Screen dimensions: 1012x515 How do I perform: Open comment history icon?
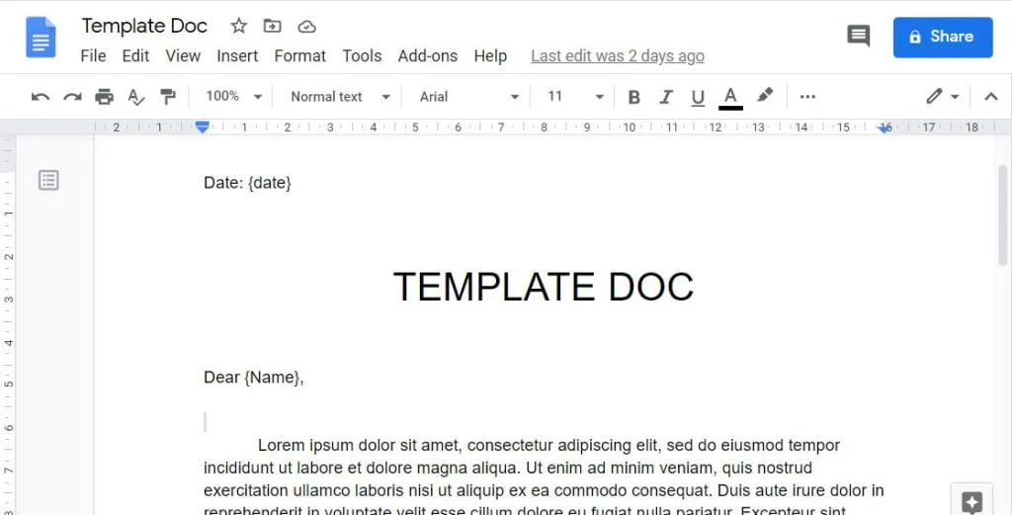coord(859,37)
